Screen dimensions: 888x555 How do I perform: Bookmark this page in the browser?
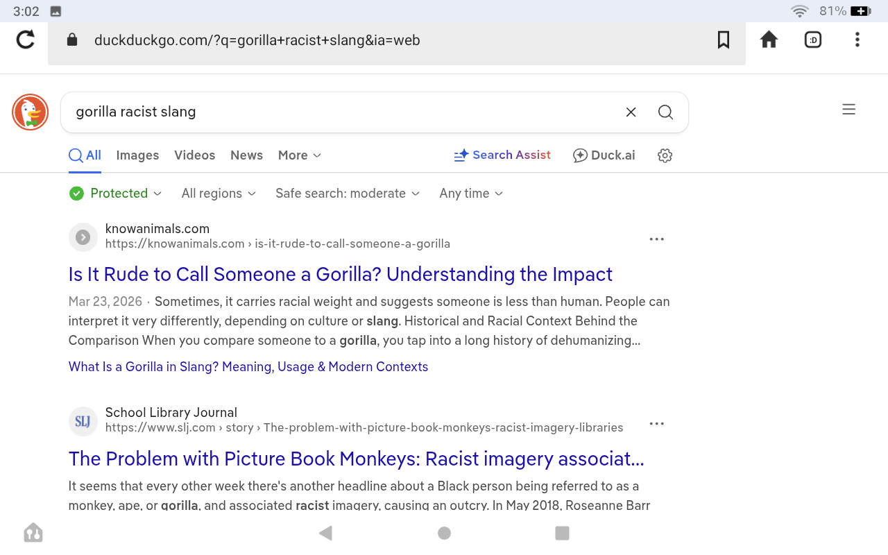click(x=723, y=40)
